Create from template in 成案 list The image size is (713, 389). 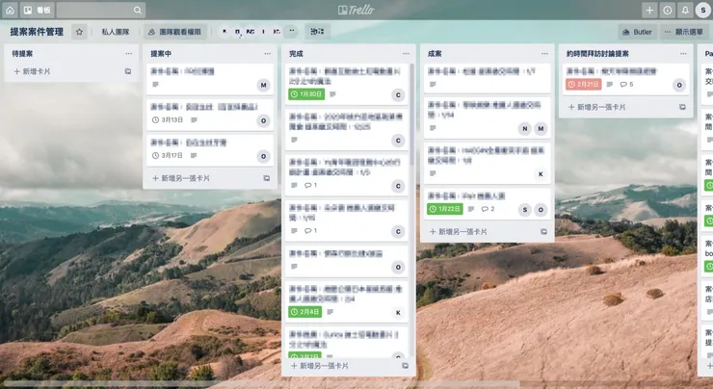coord(543,232)
